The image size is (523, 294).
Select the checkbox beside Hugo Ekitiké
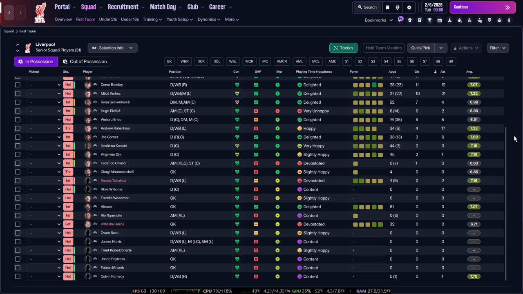(x=18, y=111)
